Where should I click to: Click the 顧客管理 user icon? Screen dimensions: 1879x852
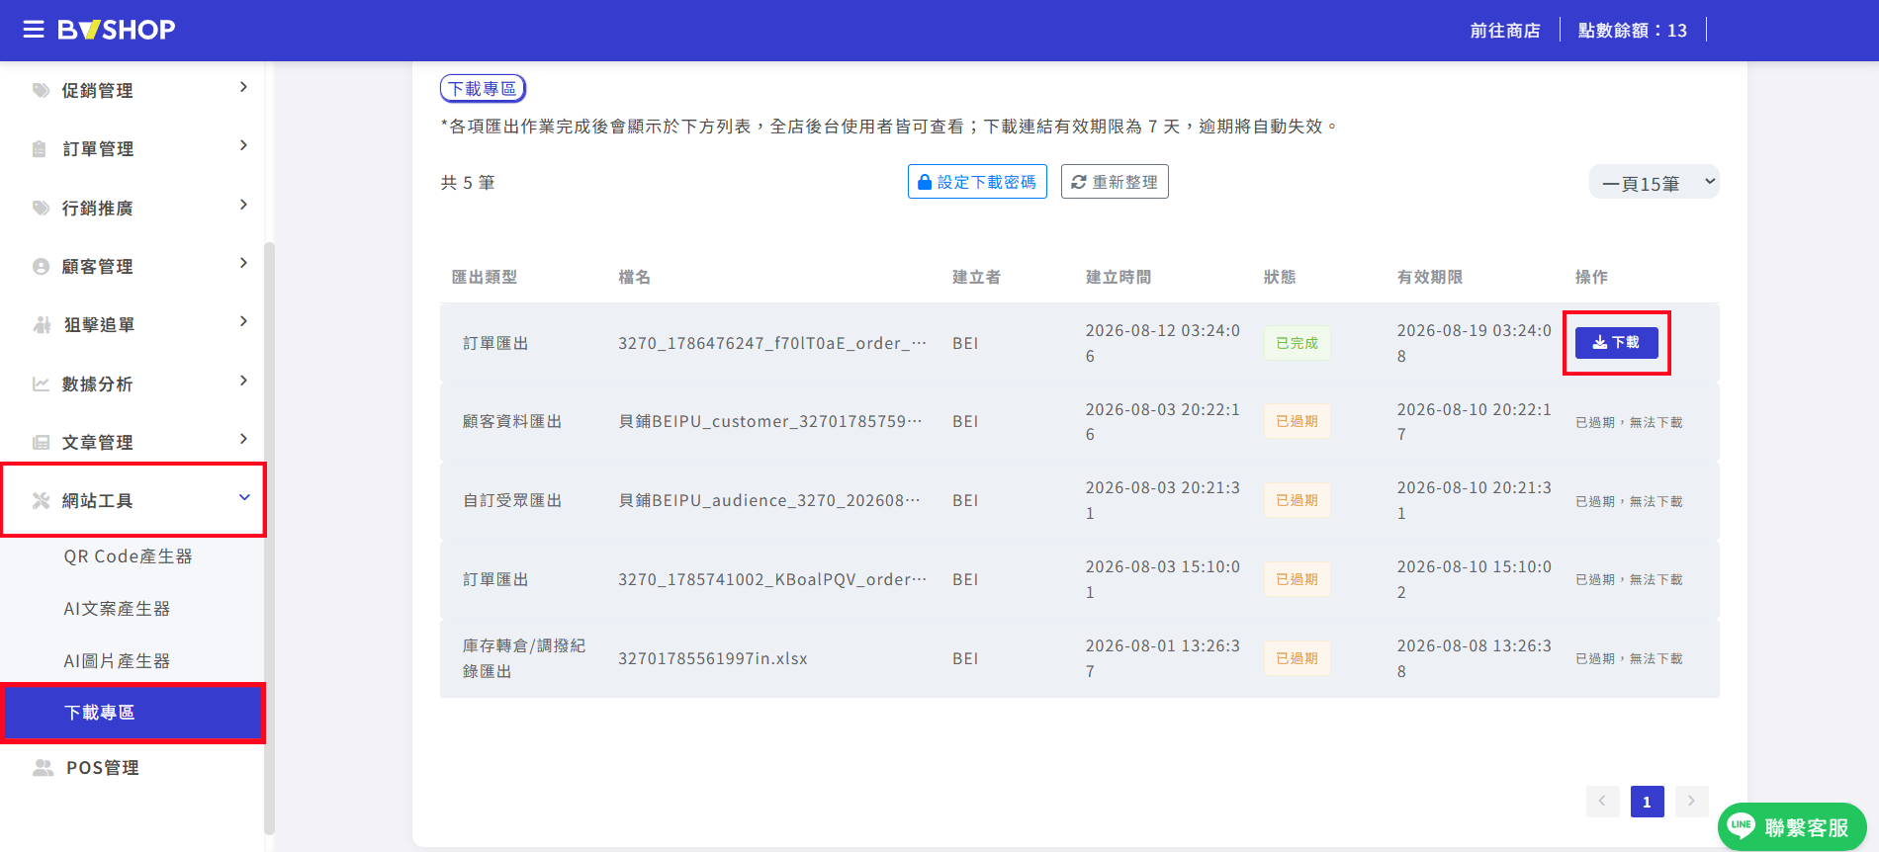(x=41, y=266)
